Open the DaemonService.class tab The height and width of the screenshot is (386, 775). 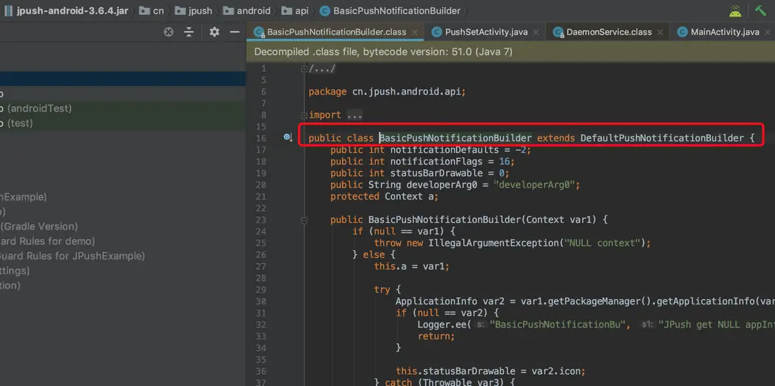point(608,32)
